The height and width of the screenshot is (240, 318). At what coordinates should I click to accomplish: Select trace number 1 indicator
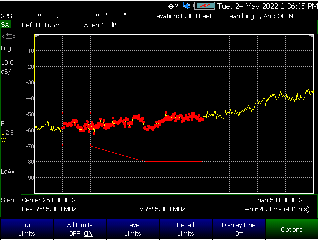[3, 133]
